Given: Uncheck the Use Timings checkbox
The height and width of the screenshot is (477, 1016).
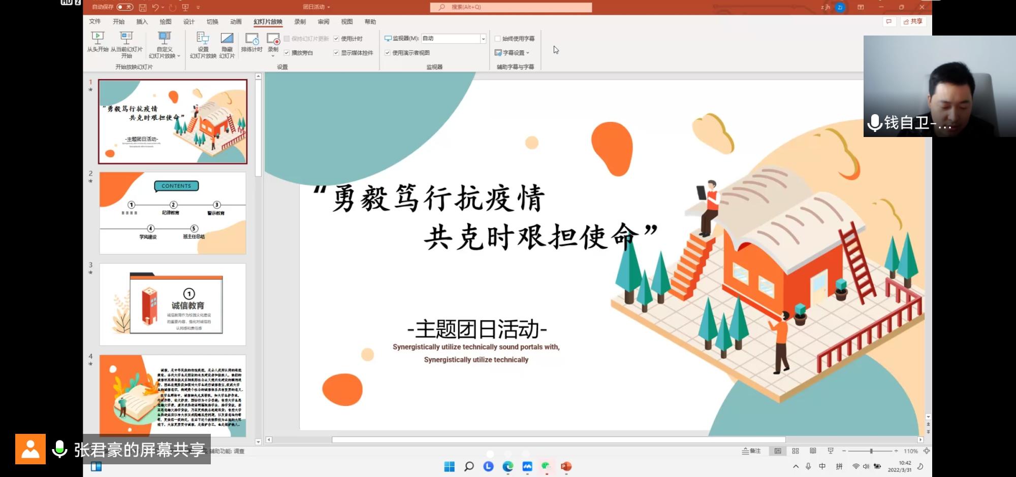Looking at the screenshot, I should click(x=336, y=39).
